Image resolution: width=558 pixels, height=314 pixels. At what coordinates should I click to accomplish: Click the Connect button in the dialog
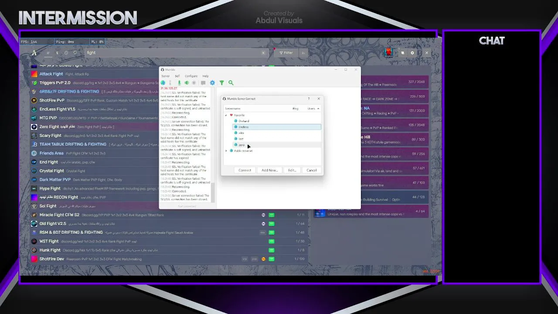pos(245,170)
